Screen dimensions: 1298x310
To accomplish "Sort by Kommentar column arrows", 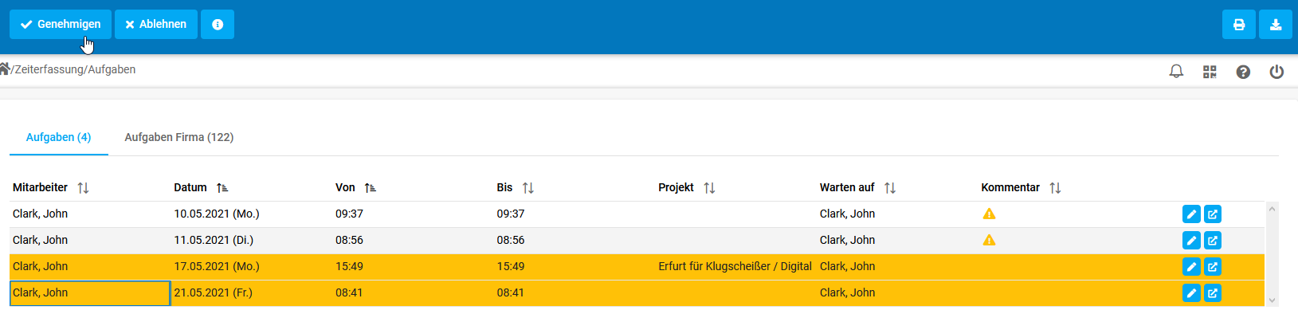I will point(1055,188).
